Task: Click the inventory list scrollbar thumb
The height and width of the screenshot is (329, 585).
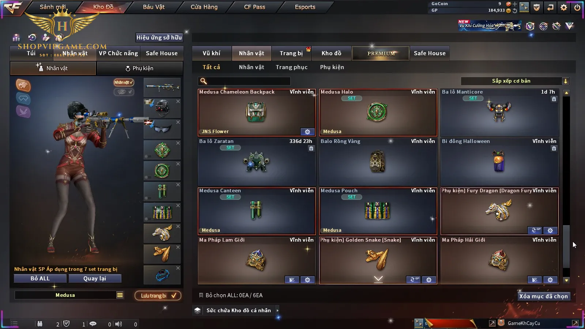Action: click(x=566, y=247)
